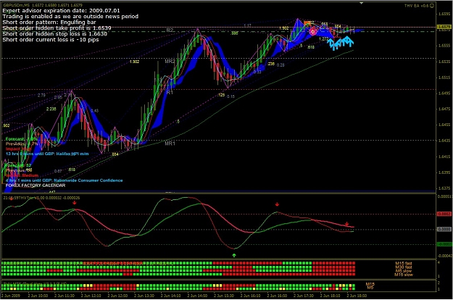Click the grey 0.0000 level tag on the Trix axis

tap(444, 229)
